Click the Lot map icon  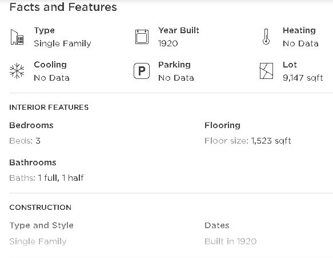click(x=266, y=71)
